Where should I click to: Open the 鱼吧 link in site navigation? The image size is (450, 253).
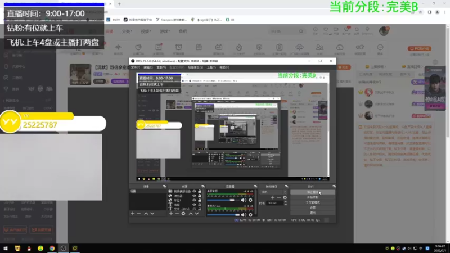click(x=183, y=31)
